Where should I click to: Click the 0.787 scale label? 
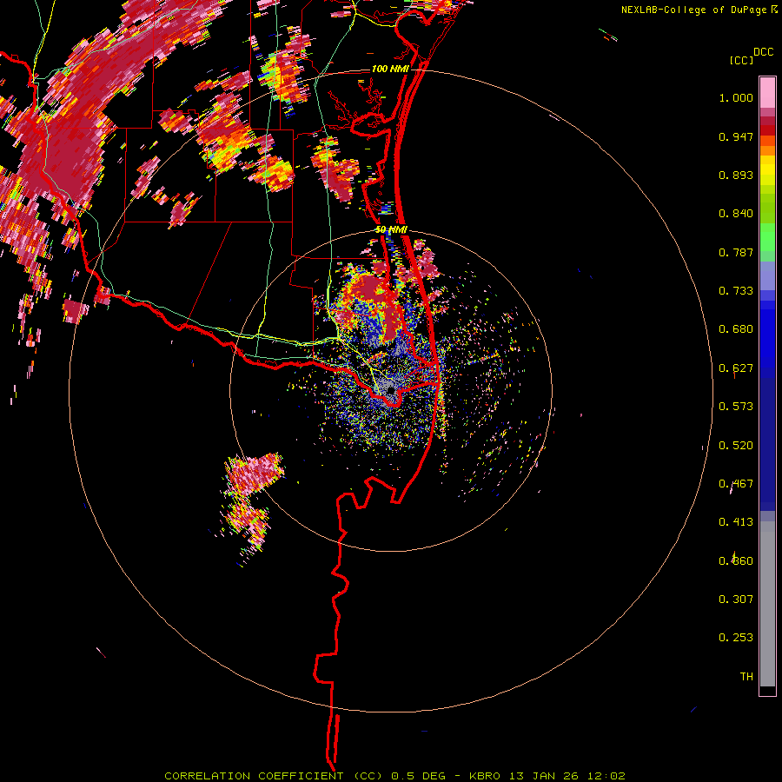coord(736,252)
